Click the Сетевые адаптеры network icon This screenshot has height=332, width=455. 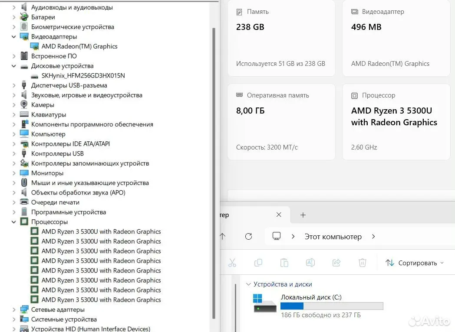(24, 309)
